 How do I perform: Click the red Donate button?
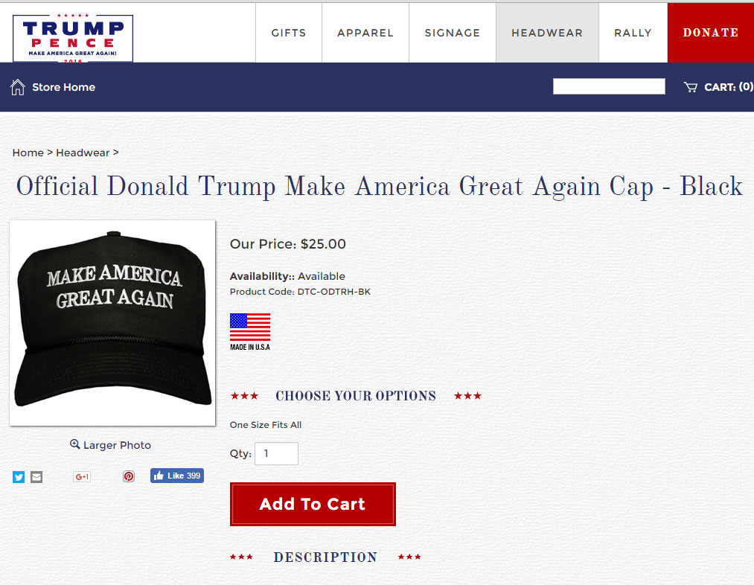[711, 33]
